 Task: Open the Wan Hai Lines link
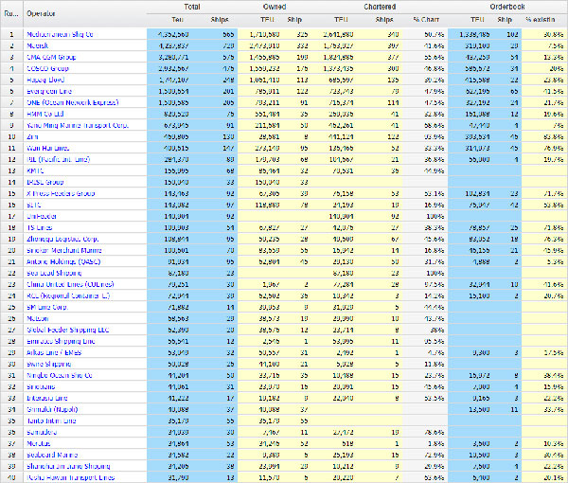[48, 148]
